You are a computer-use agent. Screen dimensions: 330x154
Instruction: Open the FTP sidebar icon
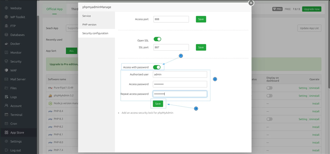click(x=6, y=26)
